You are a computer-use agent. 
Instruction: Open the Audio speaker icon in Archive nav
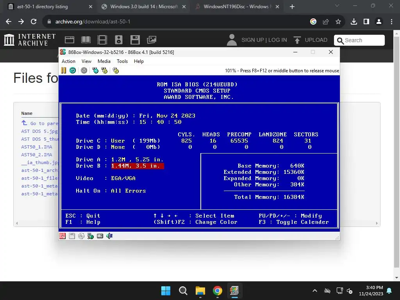coord(119,40)
